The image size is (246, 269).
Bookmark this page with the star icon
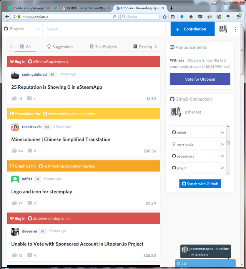click(x=165, y=17)
